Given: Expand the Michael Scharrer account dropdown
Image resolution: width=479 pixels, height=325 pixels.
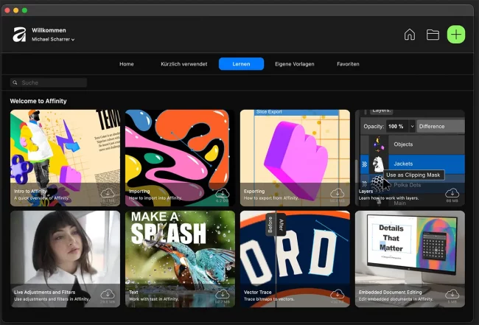Looking at the screenshot, I should point(53,39).
